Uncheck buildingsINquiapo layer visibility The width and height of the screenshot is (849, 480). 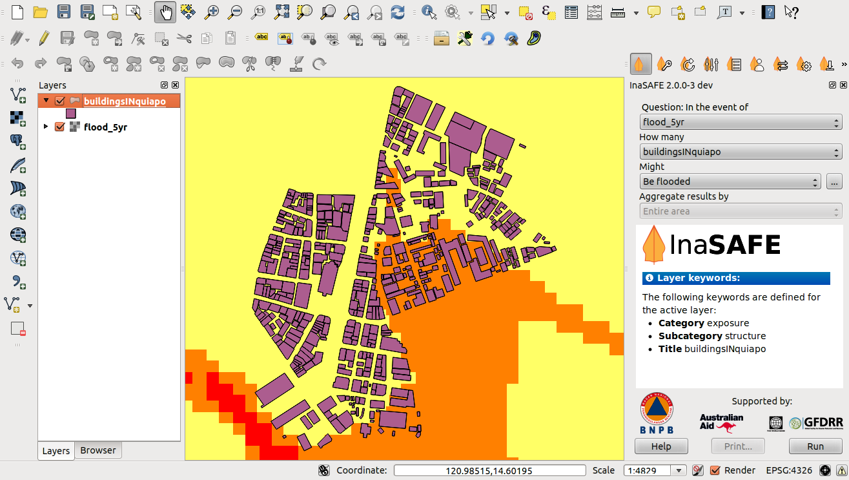(x=60, y=101)
